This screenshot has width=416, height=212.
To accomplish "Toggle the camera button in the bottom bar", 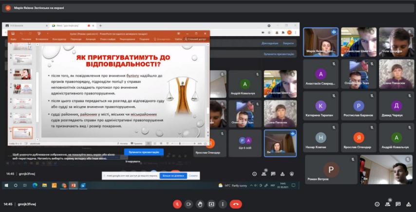I will pos(189,204).
